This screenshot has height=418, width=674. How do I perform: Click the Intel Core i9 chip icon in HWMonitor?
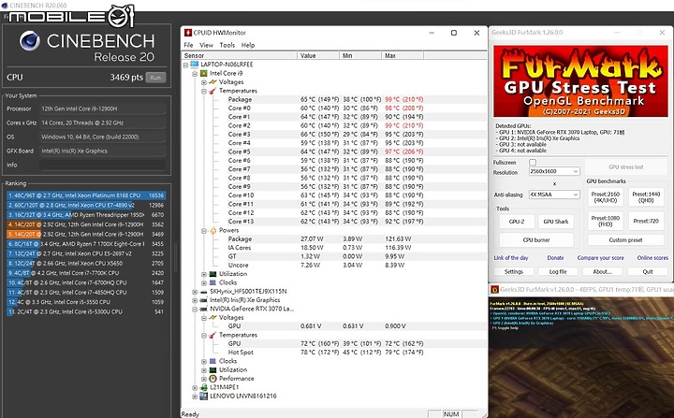point(204,74)
